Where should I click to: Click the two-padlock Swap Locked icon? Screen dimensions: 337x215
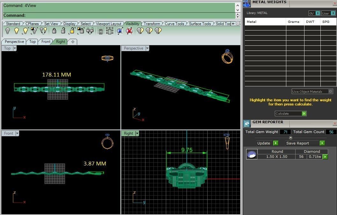click(x=90, y=31)
